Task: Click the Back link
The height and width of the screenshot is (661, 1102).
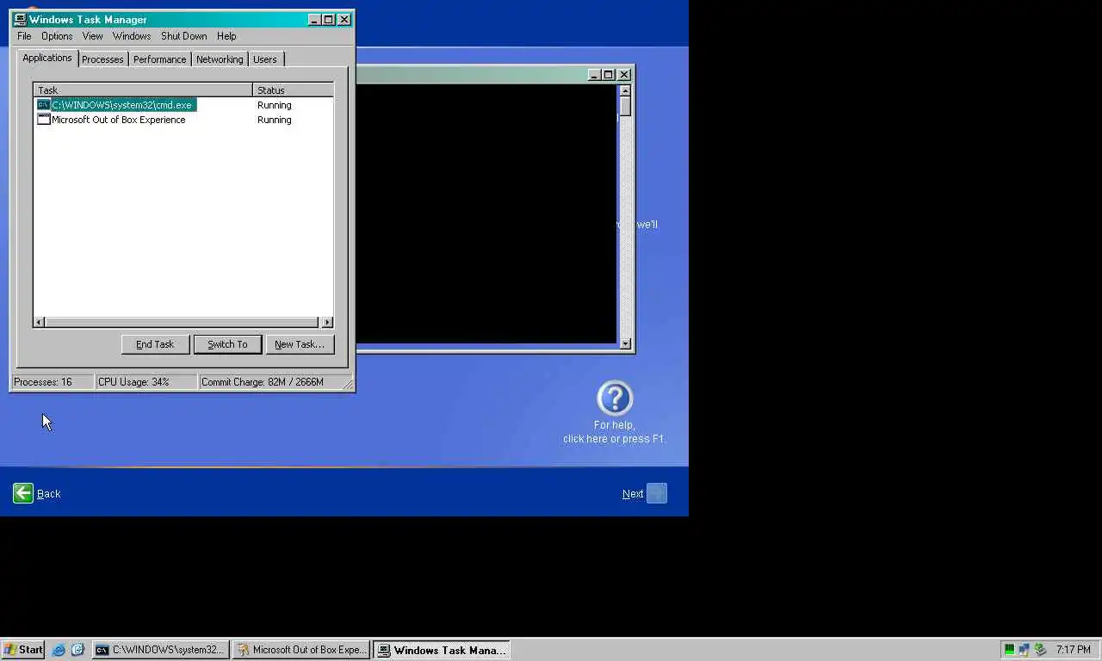Action: coord(48,494)
